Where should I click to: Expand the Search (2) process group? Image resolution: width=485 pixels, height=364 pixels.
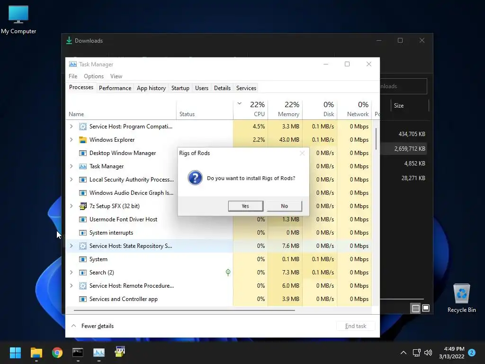click(72, 273)
